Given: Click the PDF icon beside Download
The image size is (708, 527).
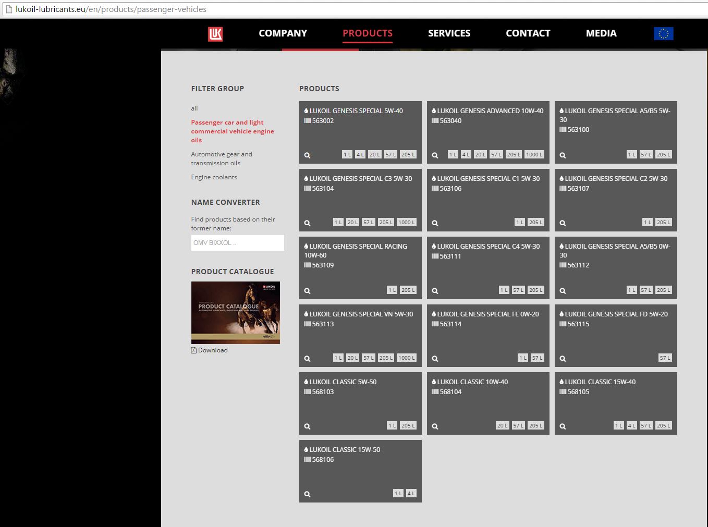Looking at the screenshot, I should click(x=194, y=350).
